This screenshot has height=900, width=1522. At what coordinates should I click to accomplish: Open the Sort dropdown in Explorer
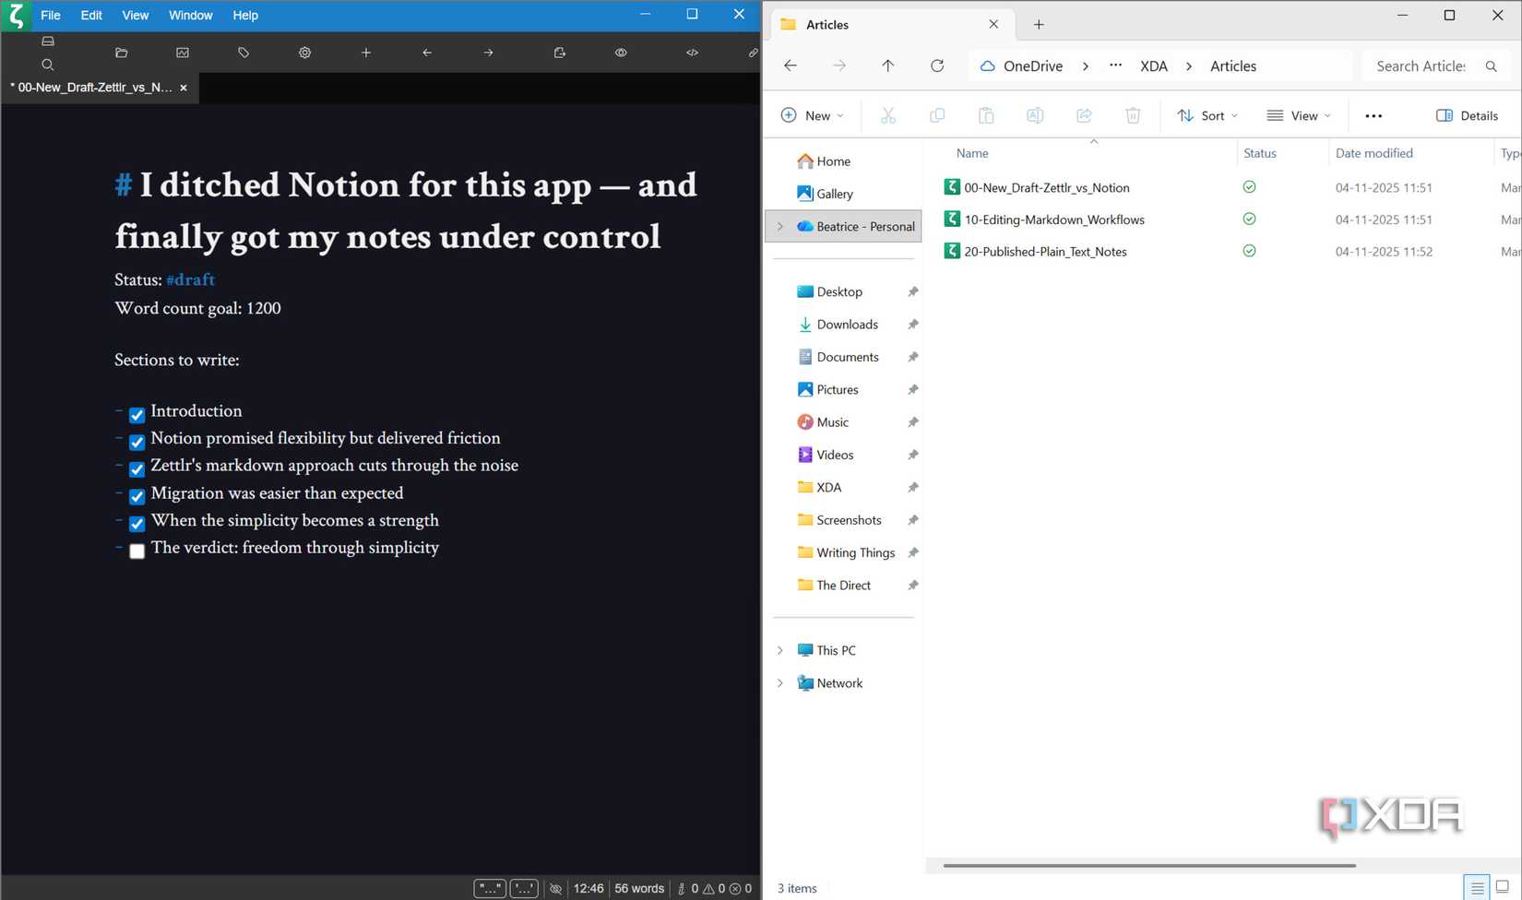(1207, 115)
